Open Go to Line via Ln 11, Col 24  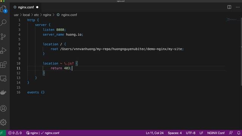click(x=155, y=133)
